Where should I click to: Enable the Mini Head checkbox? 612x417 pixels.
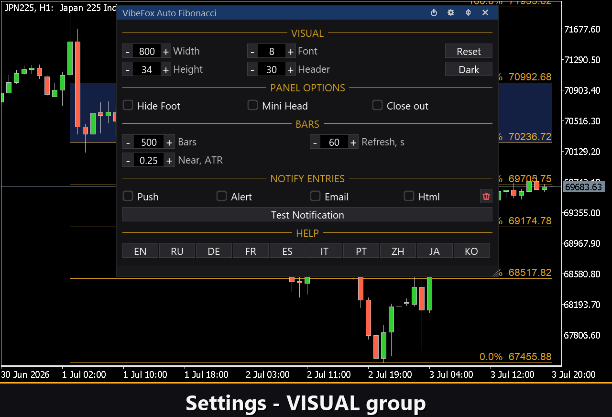[252, 105]
